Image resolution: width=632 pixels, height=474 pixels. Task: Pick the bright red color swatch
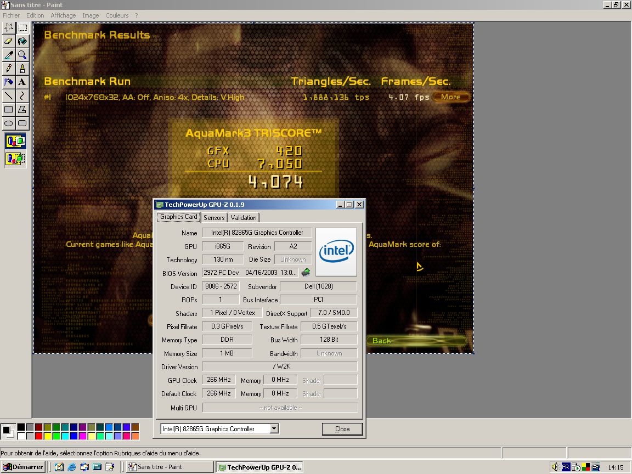[x=39, y=436]
